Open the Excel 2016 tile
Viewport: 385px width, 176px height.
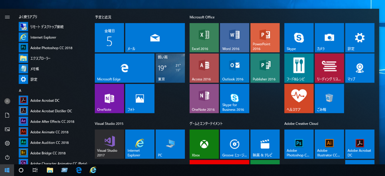204,38
